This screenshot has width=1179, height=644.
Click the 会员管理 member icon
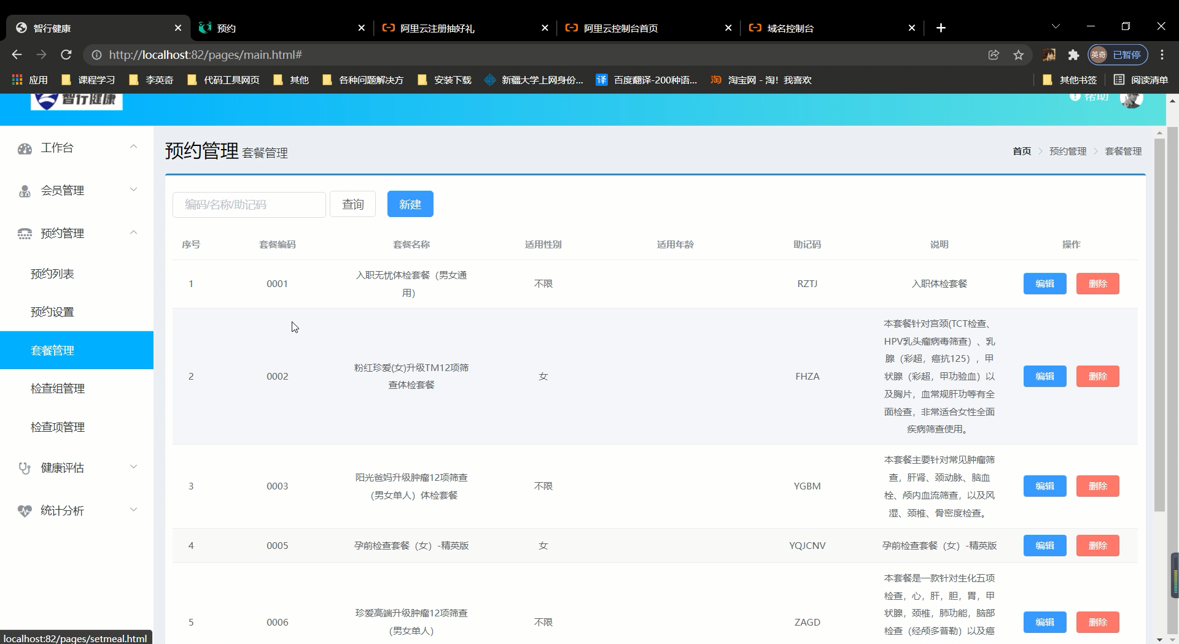25,191
